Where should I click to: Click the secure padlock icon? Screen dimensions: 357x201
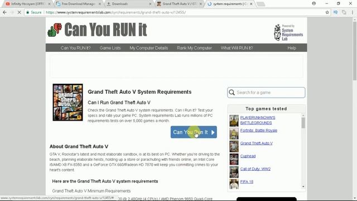[28, 12]
